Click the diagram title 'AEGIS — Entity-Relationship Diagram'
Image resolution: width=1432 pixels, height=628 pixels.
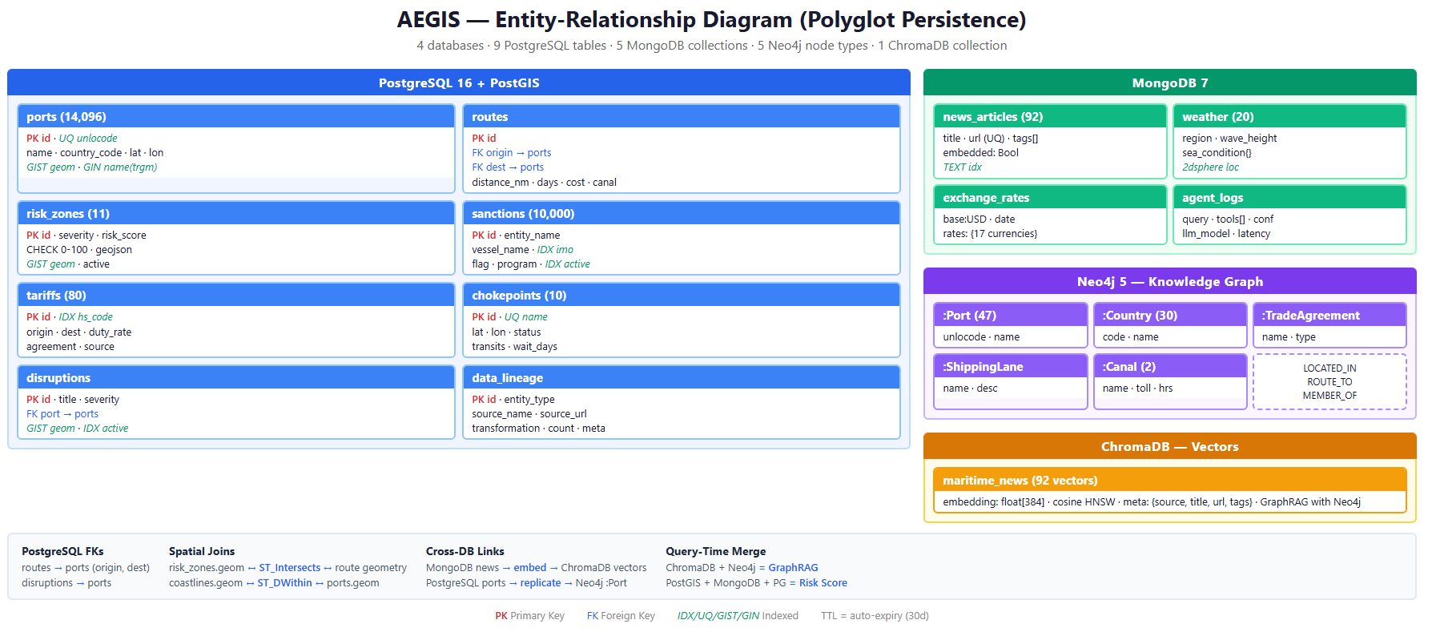tap(712, 19)
